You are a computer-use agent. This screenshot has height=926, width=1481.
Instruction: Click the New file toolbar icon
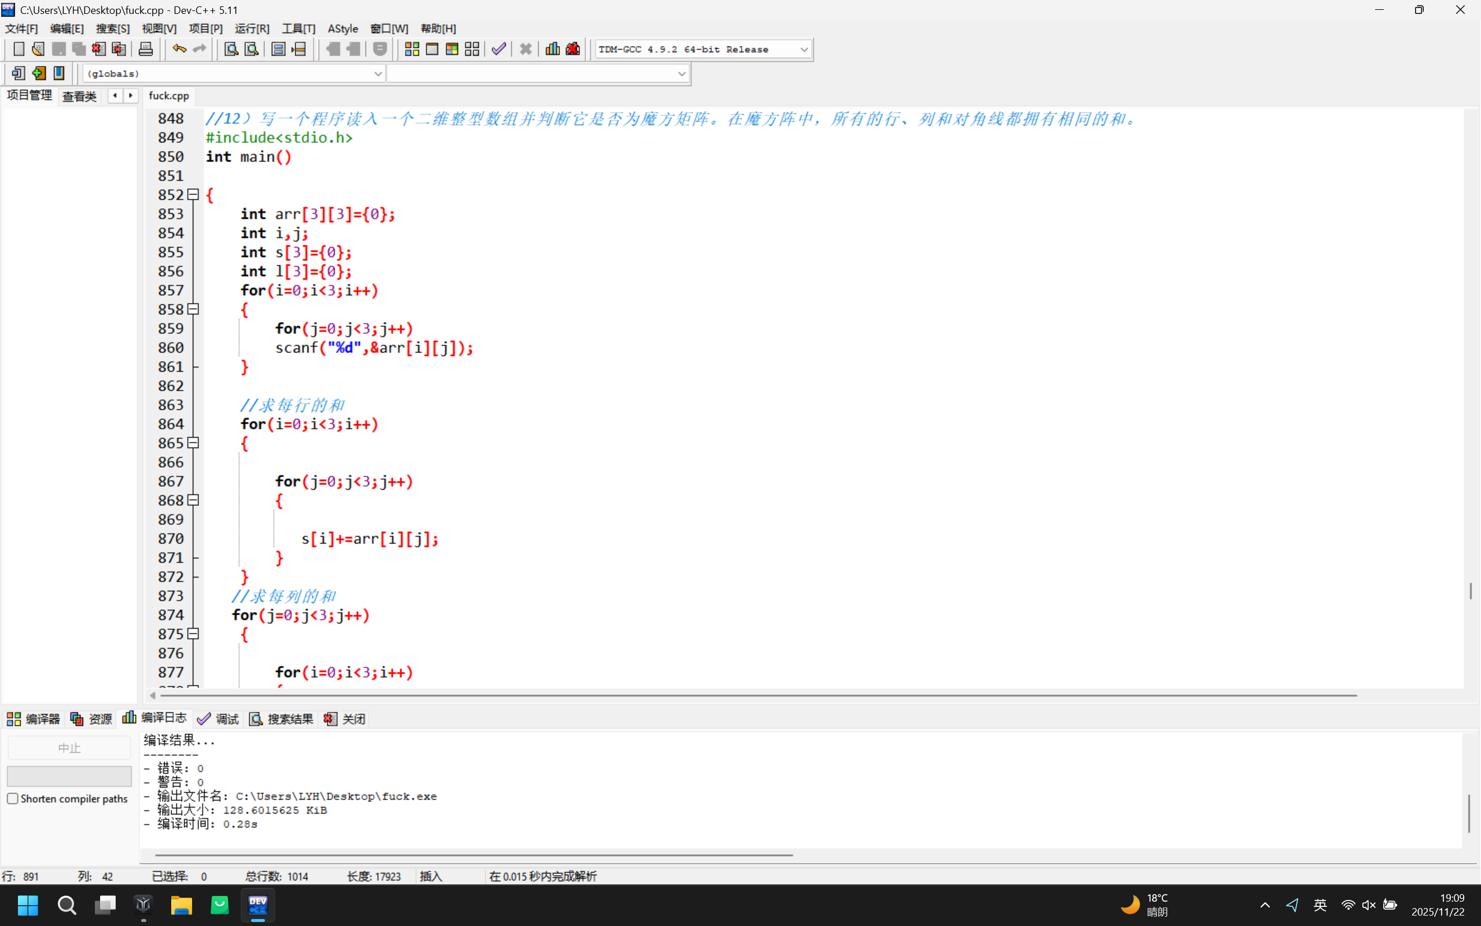click(x=19, y=49)
